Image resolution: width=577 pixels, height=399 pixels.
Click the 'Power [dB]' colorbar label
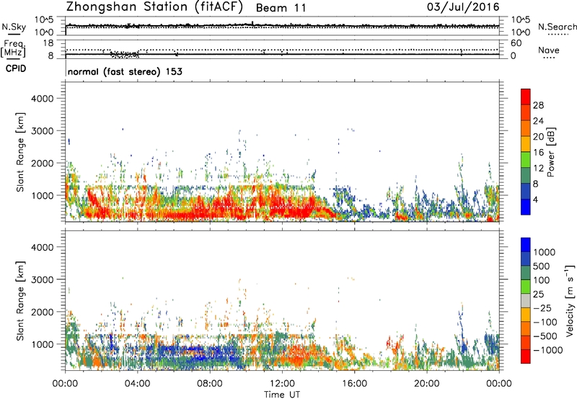coord(550,152)
